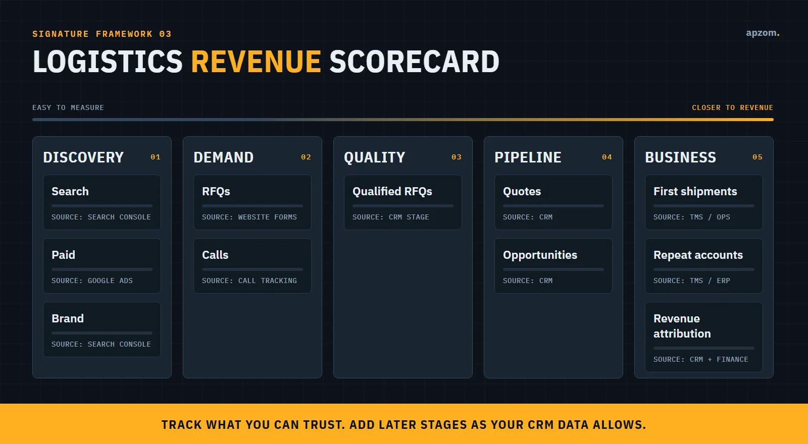
Task: Click the 'TRACK WHAT YOU CAN TRUST' footer line
Action: click(x=404, y=425)
